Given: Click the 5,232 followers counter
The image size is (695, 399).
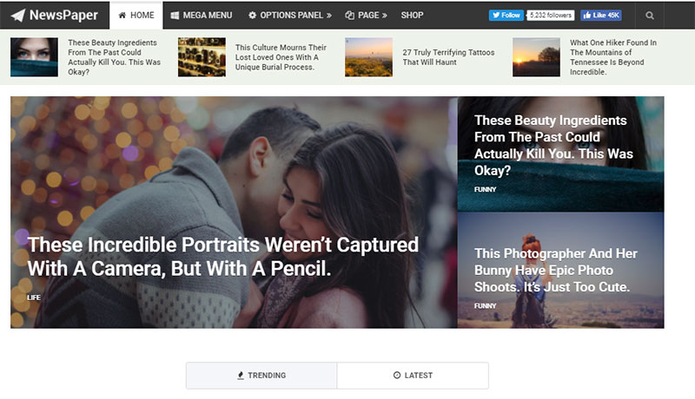Looking at the screenshot, I should (x=551, y=16).
